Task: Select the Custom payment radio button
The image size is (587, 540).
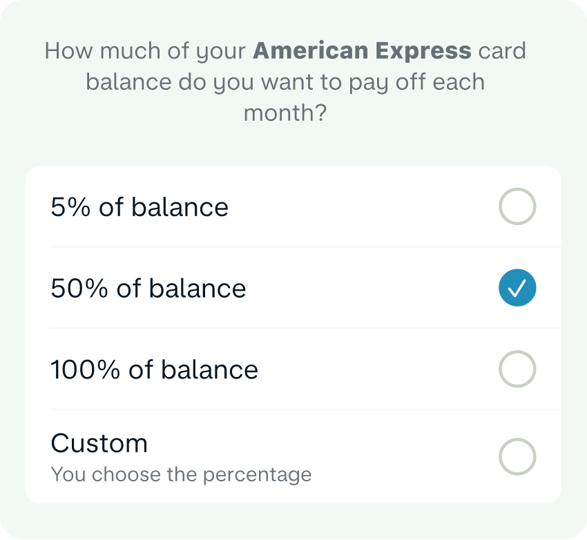Action: [517, 456]
